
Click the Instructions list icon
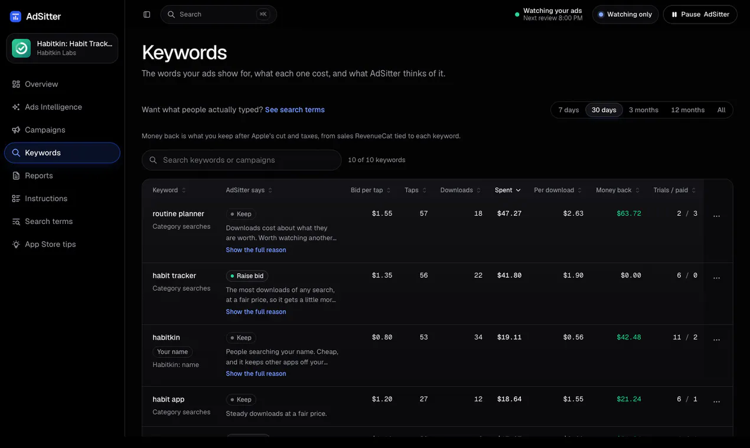coord(16,199)
